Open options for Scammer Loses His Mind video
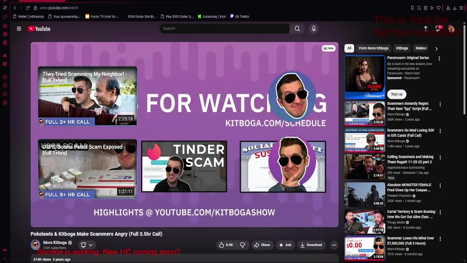Viewport: 467px width, 263px height. [440, 239]
